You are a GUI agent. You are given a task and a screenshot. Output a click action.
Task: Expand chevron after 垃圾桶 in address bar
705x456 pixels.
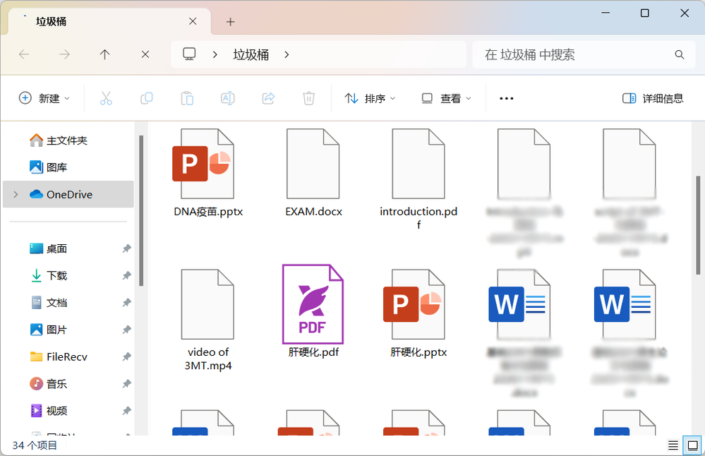287,55
